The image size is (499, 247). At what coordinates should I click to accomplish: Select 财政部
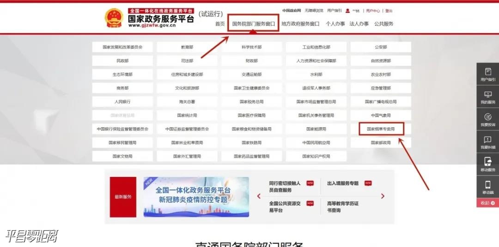(252, 61)
